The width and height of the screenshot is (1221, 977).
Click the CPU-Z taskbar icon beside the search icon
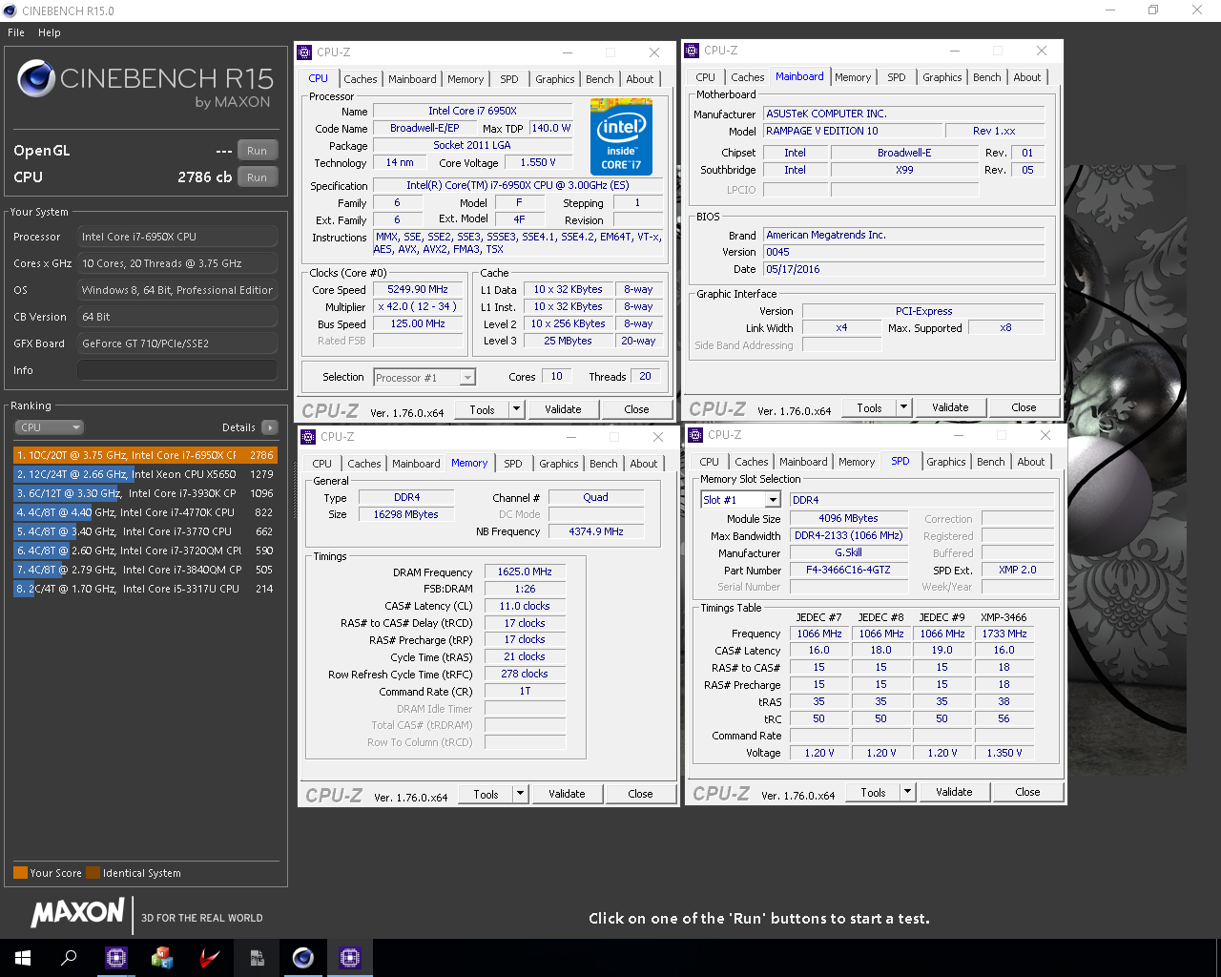point(115,958)
